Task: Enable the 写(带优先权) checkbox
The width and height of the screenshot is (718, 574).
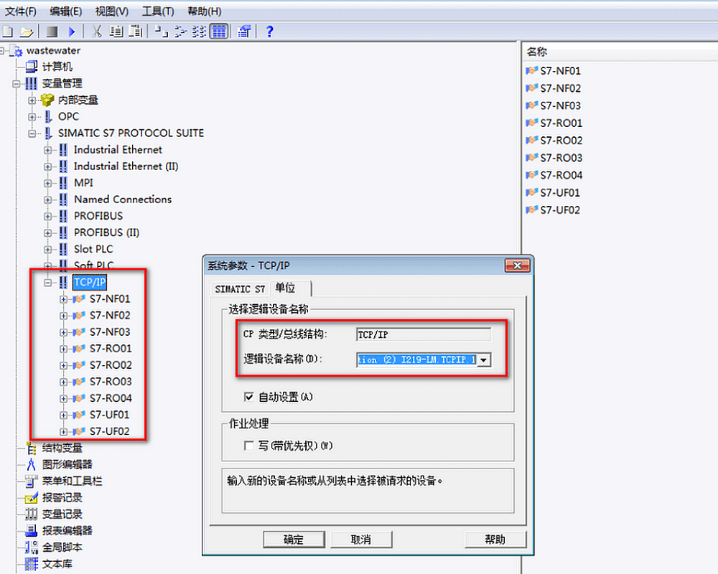Action: click(249, 446)
